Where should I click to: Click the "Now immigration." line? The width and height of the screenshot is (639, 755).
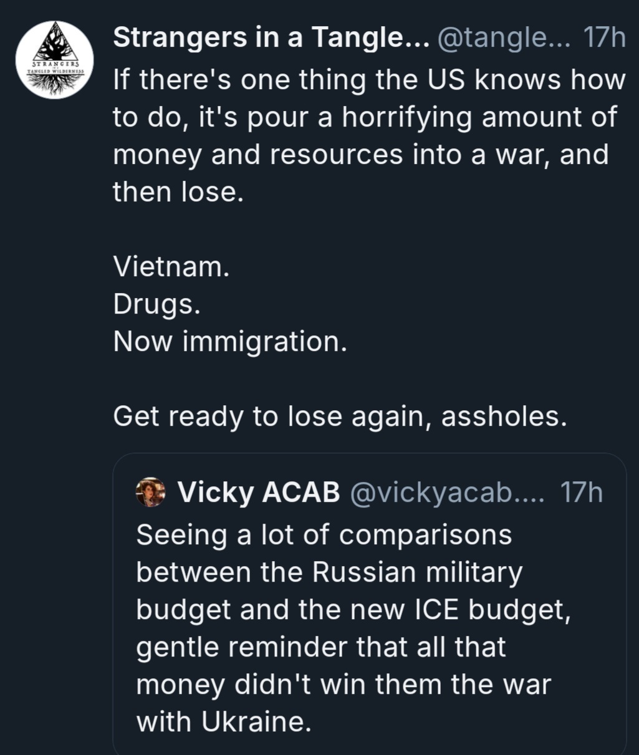tap(230, 342)
